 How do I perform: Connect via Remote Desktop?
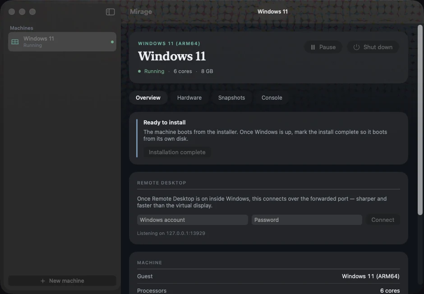[383, 220]
